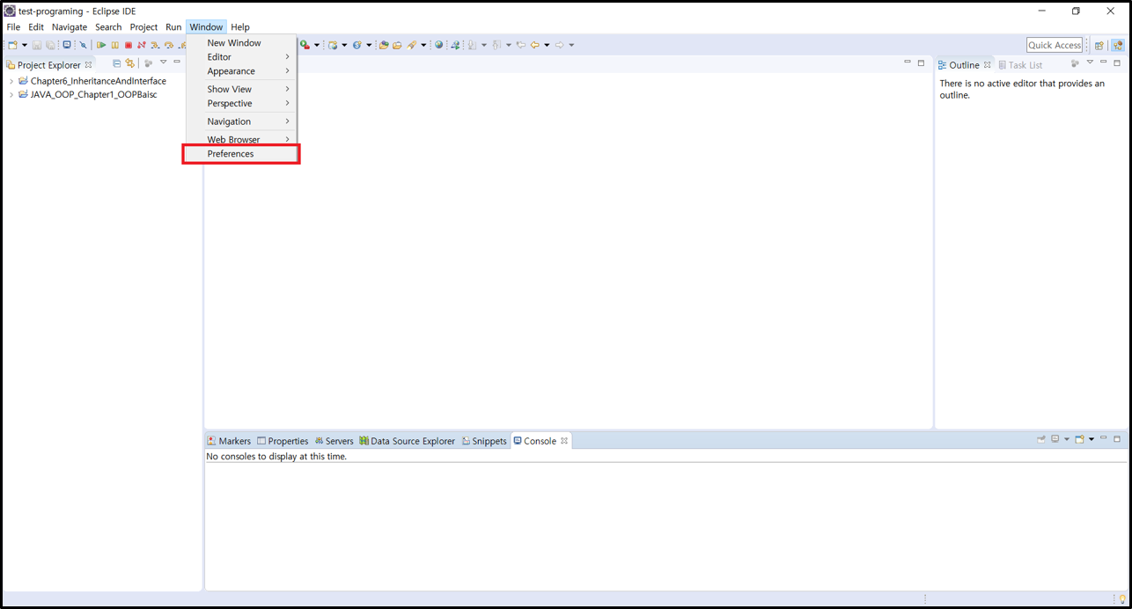1132x609 pixels.
Task: Open the Help menu
Action: coord(240,27)
